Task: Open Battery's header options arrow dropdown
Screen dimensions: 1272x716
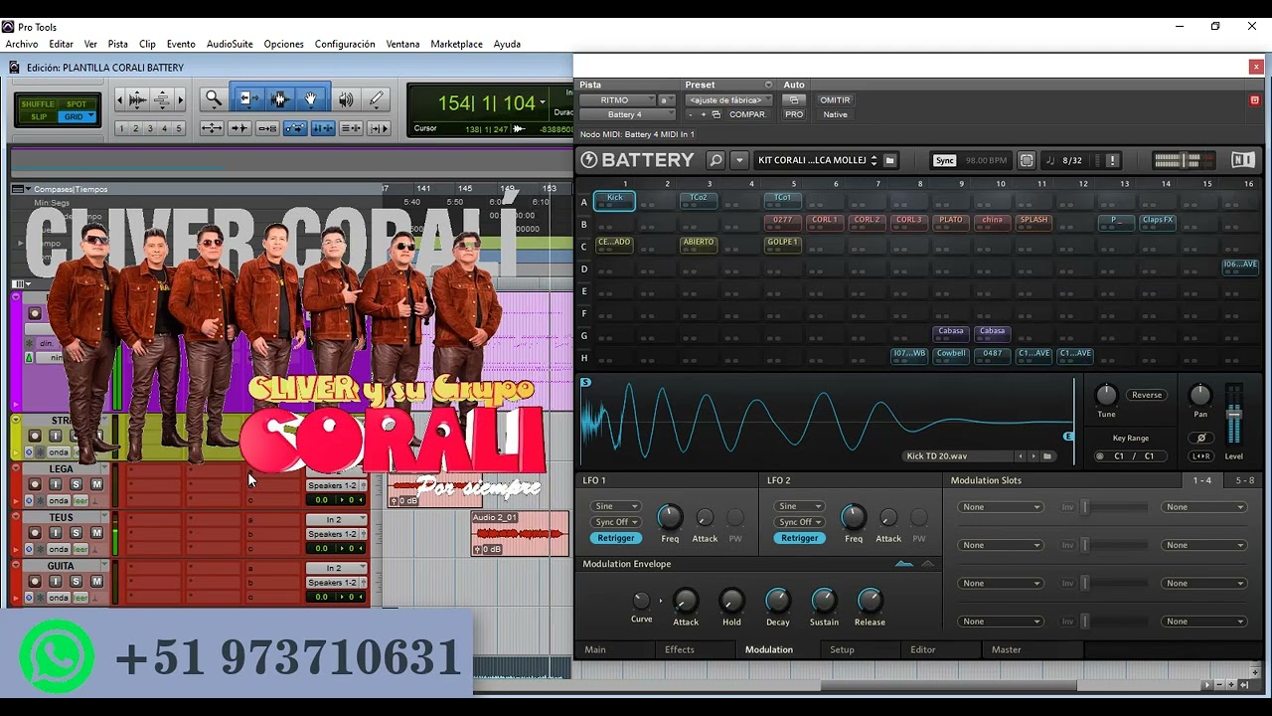Action: click(x=739, y=160)
